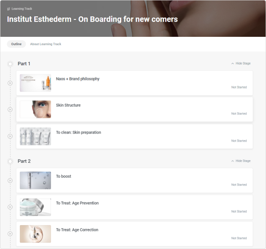266x249 pixels.
Task: Click play icon beside To Treat: Age Correction
Action: 10,234
